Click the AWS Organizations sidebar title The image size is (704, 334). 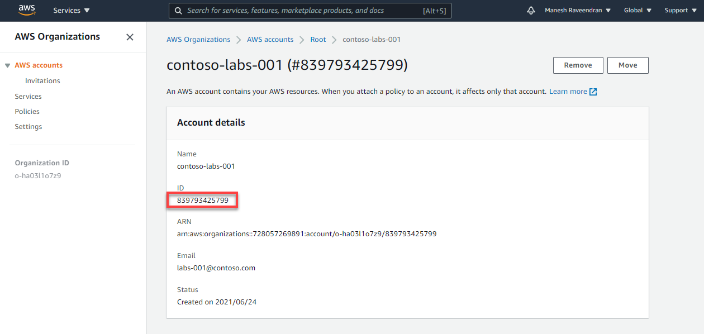[58, 37]
